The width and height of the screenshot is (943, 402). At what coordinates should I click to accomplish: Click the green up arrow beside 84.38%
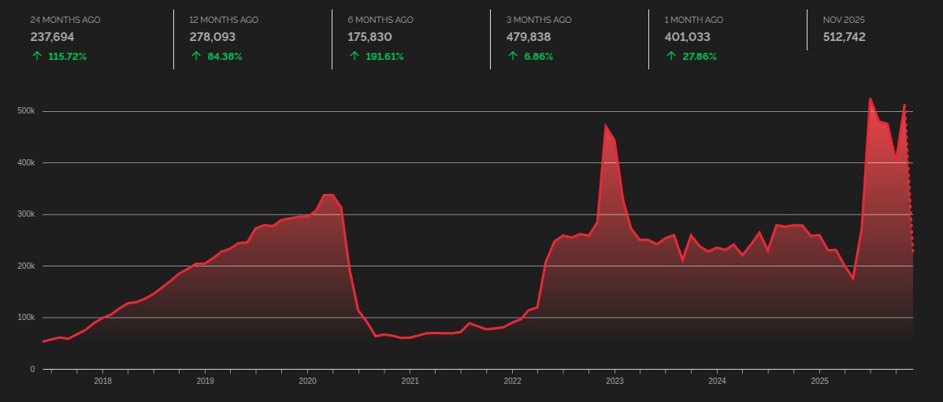pyautogui.click(x=195, y=56)
